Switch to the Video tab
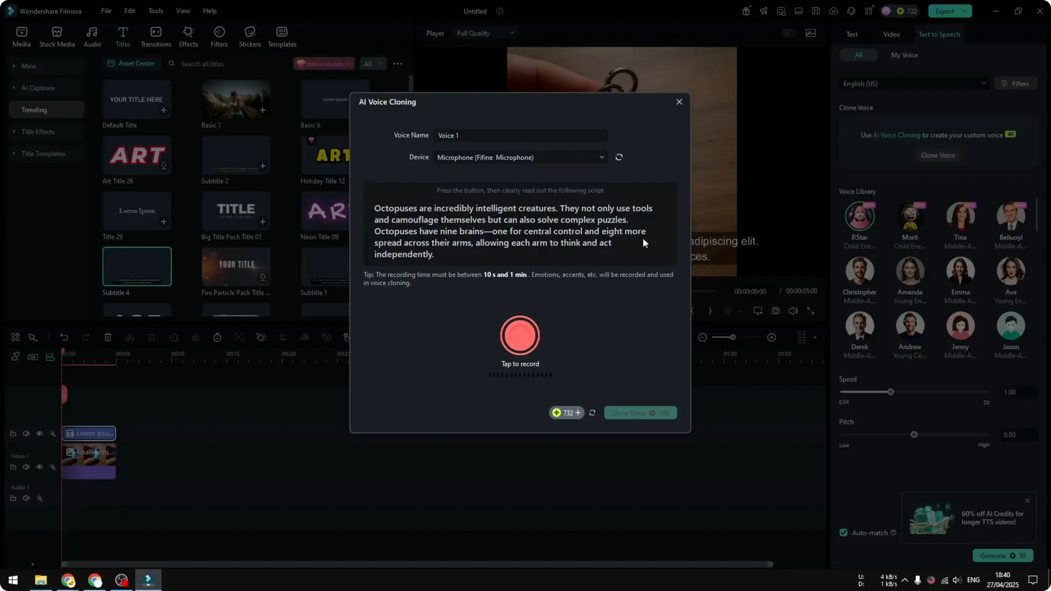This screenshot has width=1051, height=591. click(x=891, y=33)
